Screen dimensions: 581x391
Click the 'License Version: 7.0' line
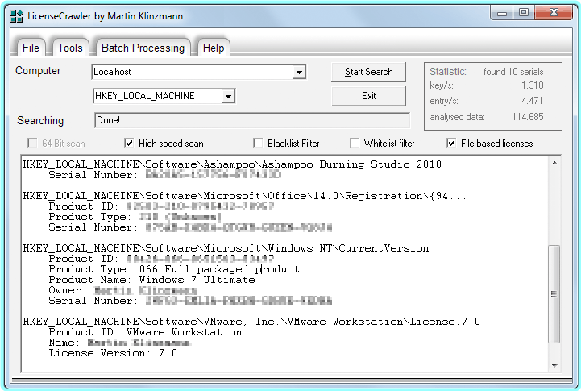[x=113, y=353]
